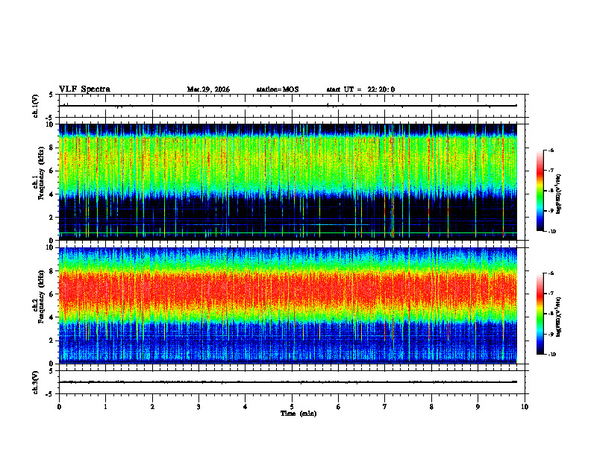Select the "Mar.29, 2026" date text

[208, 89]
